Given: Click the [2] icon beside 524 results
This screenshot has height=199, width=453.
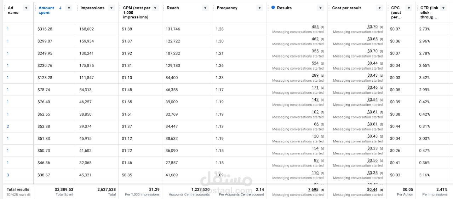Looking at the screenshot, I should [x=322, y=64].
